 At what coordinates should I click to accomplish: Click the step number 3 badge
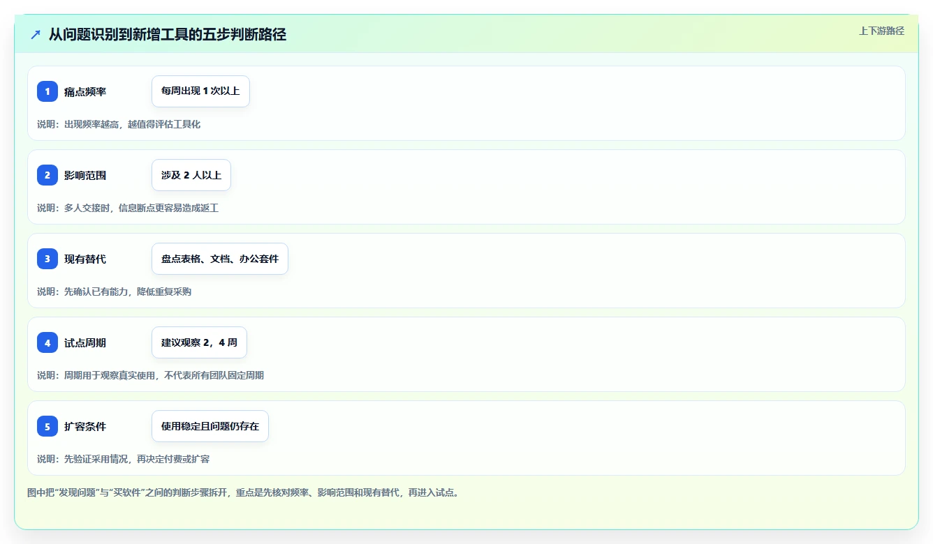pos(47,259)
